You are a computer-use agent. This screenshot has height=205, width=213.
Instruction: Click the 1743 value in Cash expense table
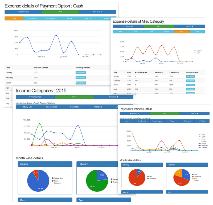click(36, 78)
